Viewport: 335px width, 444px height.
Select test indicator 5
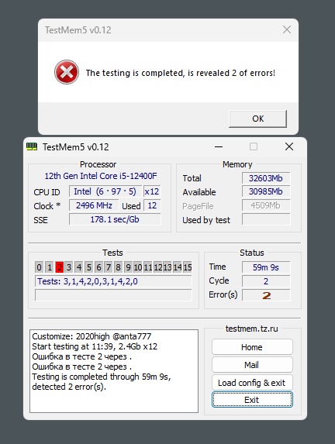(x=88, y=267)
